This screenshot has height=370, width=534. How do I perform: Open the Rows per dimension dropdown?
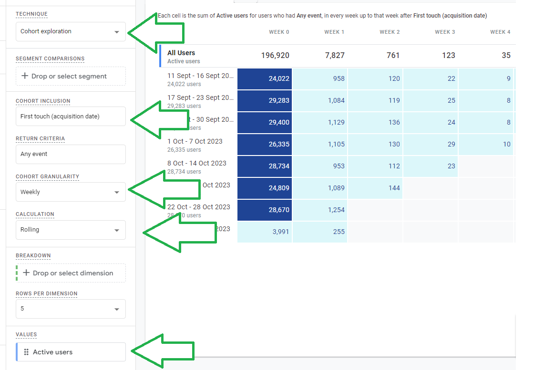pyautogui.click(x=71, y=309)
